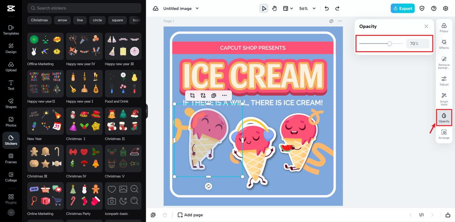Open the Christmas III sticker pack

pos(45,162)
